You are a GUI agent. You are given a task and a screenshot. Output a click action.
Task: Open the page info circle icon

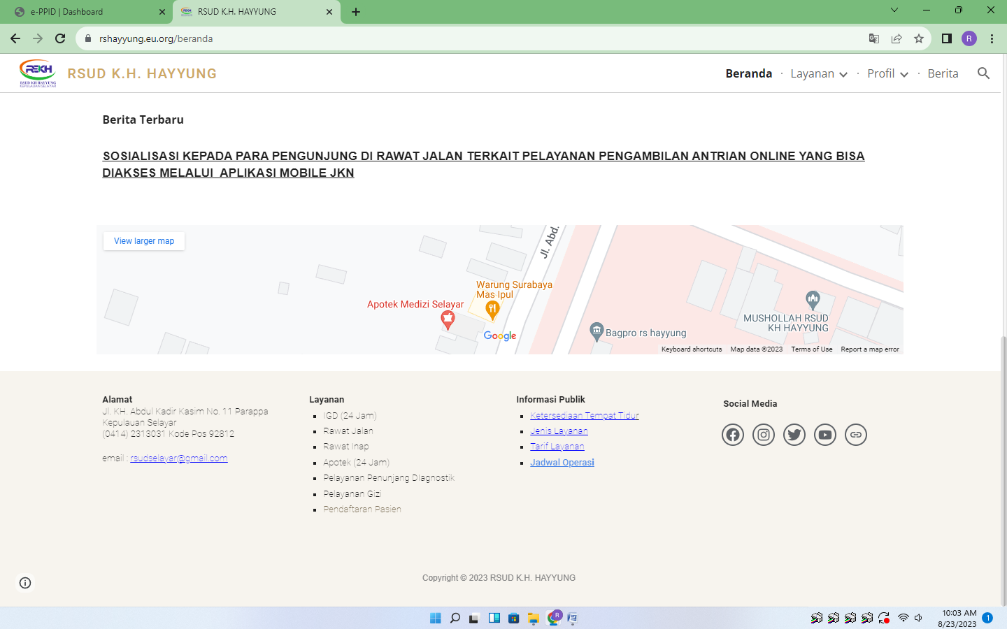pyautogui.click(x=25, y=583)
